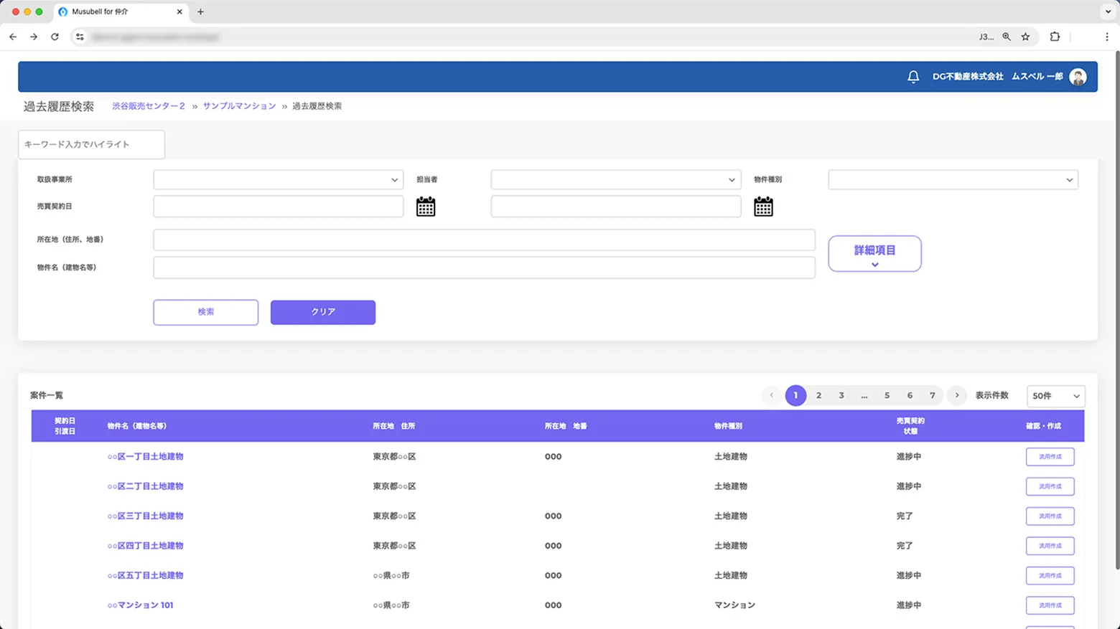Select the Musubell for 仲介 browser tab
The width and height of the screenshot is (1120, 629).
(x=115, y=11)
